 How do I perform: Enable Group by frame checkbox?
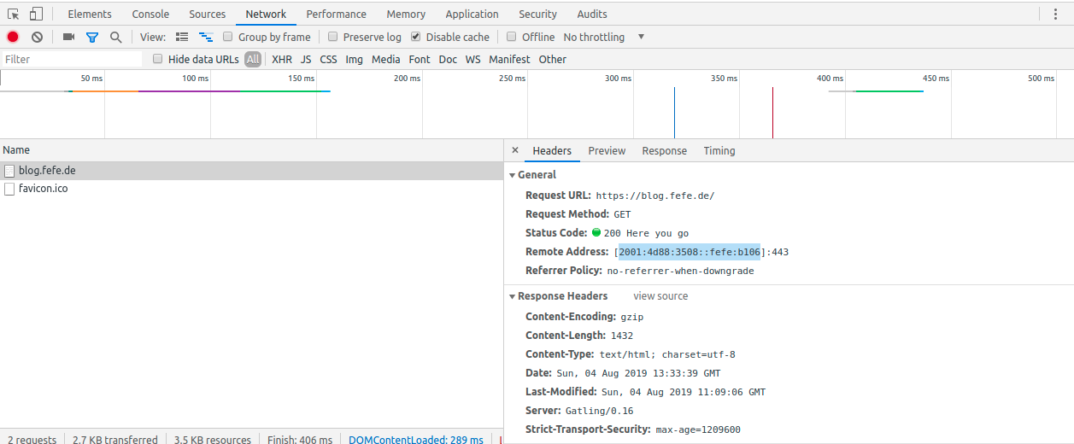coord(228,37)
